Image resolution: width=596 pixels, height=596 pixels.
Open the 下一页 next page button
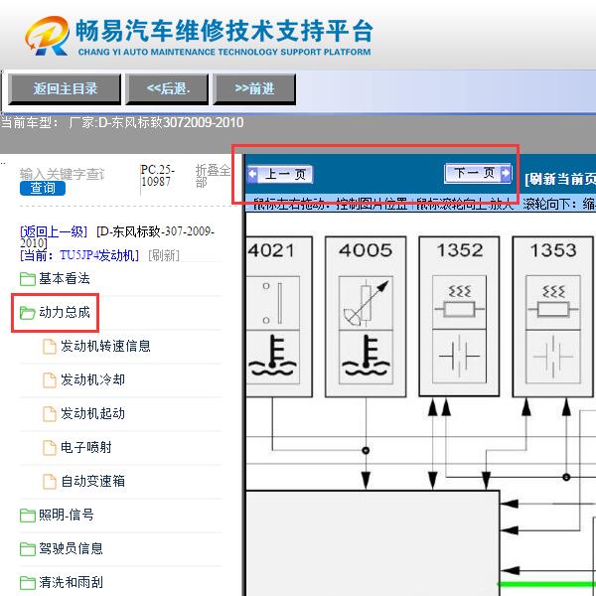coord(478,174)
